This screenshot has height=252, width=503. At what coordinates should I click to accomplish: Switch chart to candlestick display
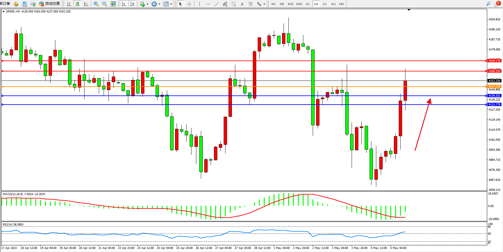(x=78, y=4)
